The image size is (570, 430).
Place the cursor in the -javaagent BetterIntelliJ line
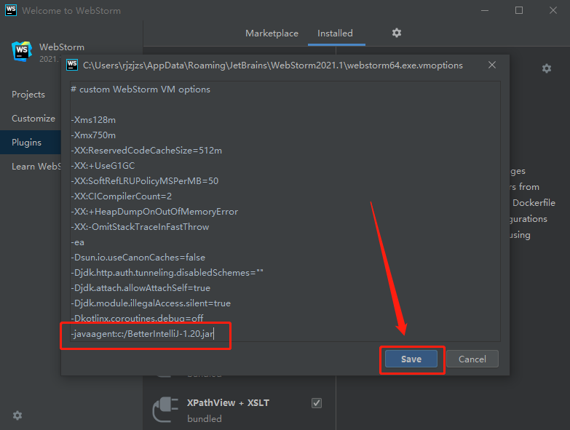pos(143,334)
